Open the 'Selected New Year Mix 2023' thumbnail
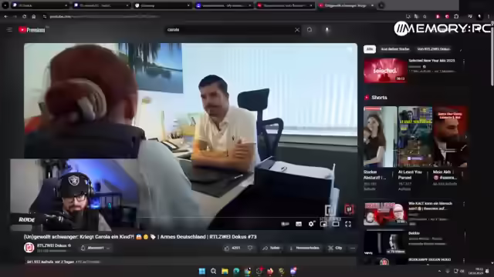The image size is (494, 277). tap(385, 70)
